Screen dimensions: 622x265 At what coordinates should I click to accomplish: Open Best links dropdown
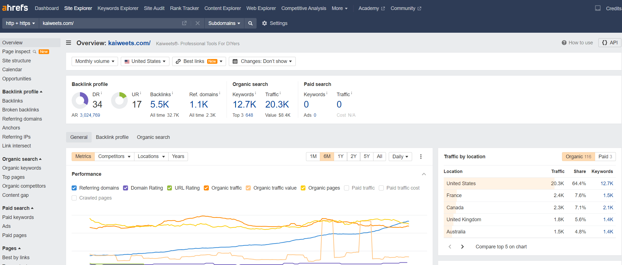(x=199, y=61)
